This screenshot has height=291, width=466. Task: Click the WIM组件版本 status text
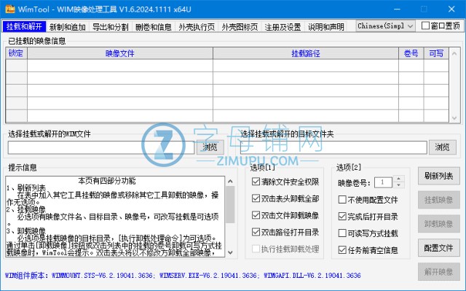pos(183,276)
